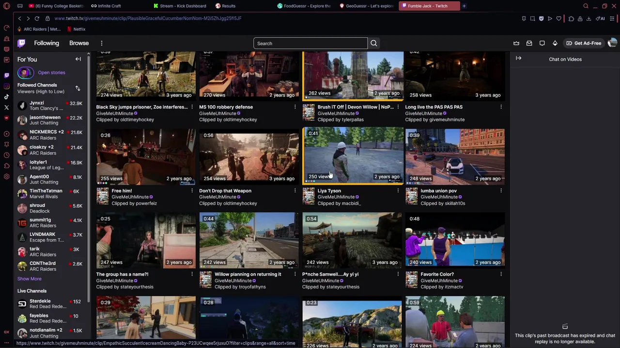Image resolution: width=620 pixels, height=348 pixels.
Task: Open Prime loot crown icon
Action: pos(516,43)
